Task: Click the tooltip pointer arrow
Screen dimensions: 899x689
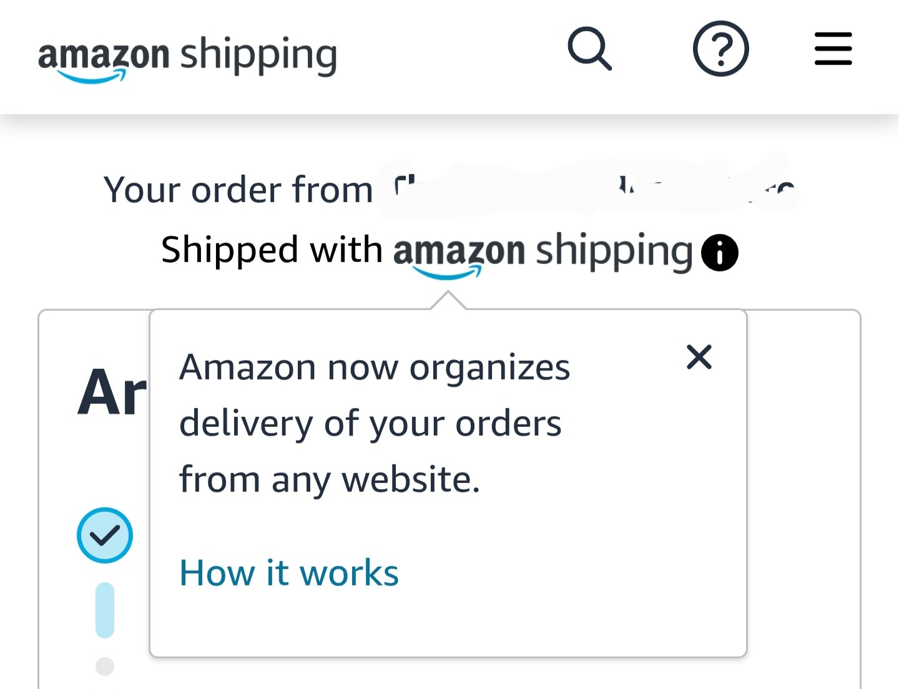Action: click(448, 300)
